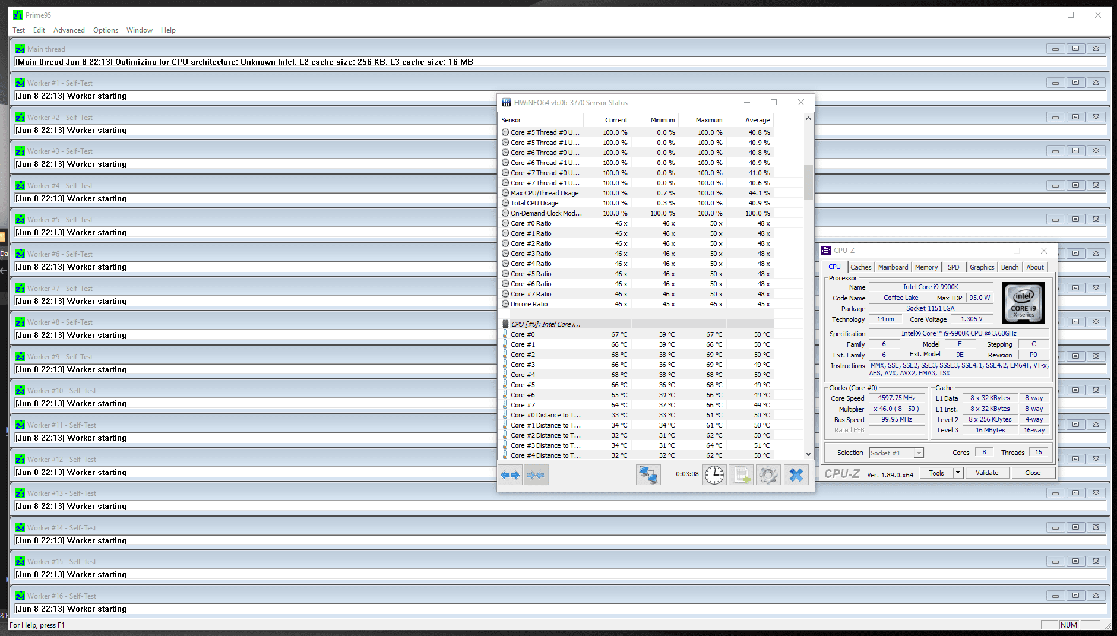Open HWiNFO sensor settings gear icon
Viewport: 1117px width, 636px height.
pyautogui.click(x=768, y=475)
